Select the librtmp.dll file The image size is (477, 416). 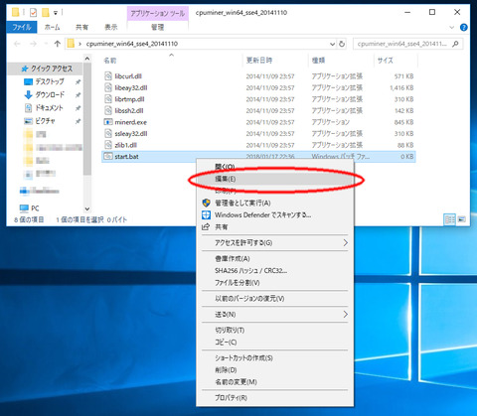129,99
